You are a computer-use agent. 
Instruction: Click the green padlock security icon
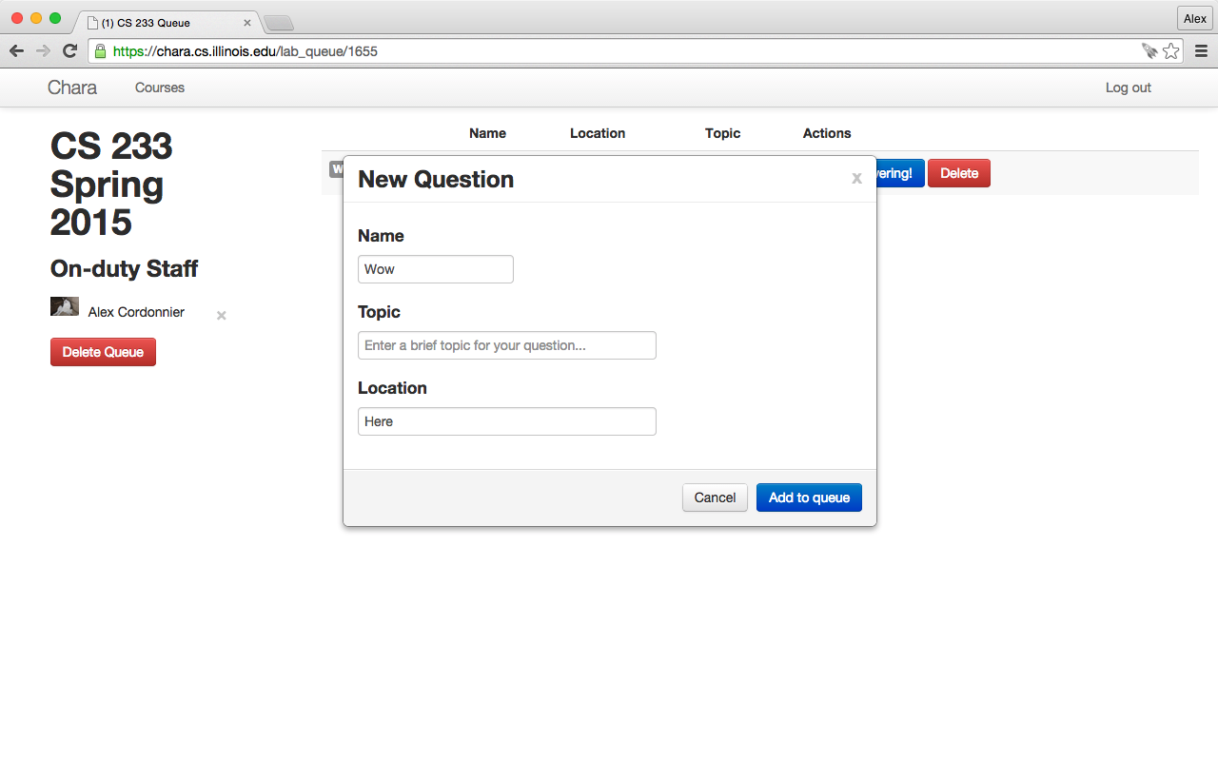tap(101, 51)
